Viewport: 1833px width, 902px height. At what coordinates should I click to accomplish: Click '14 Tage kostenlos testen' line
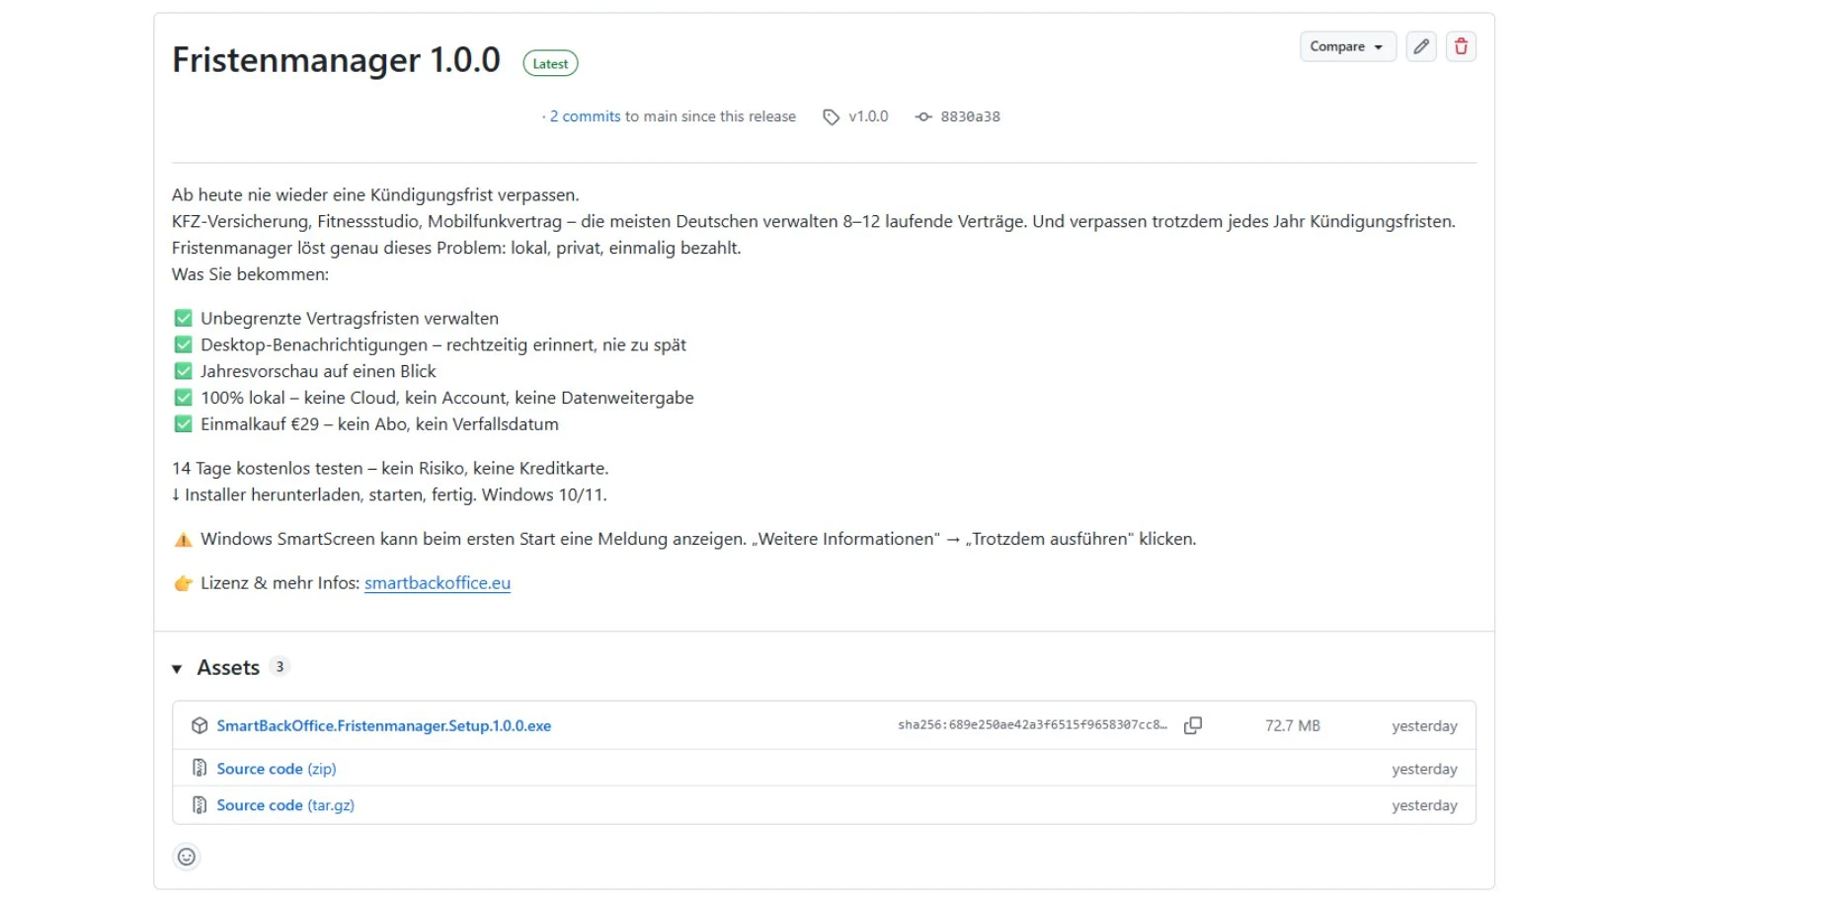click(x=390, y=469)
